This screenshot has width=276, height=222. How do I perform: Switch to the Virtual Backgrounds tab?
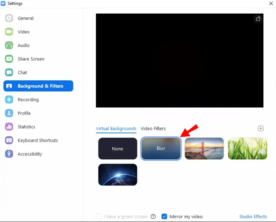(x=116, y=129)
